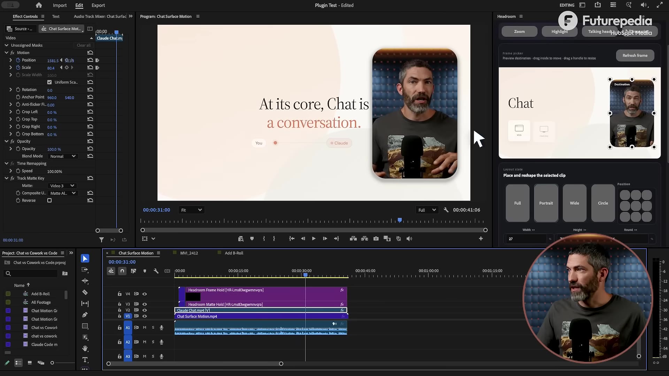Switch to the MVI_2412 sequence tab
The height and width of the screenshot is (376, 669).
189,253
